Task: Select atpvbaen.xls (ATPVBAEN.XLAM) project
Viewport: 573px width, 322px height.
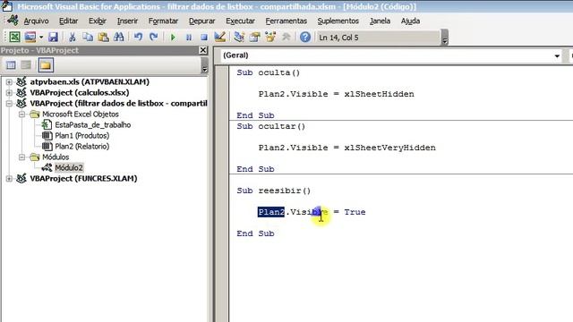Action: (90, 81)
